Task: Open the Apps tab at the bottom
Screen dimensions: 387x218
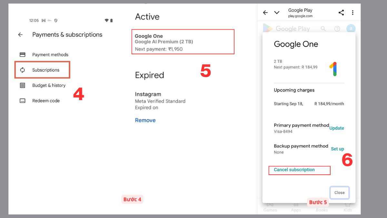Action: [296, 207]
